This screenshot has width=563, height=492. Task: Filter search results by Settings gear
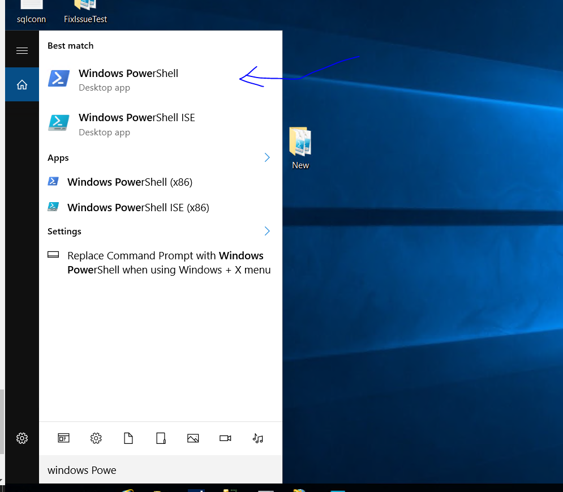tap(96, 438)
